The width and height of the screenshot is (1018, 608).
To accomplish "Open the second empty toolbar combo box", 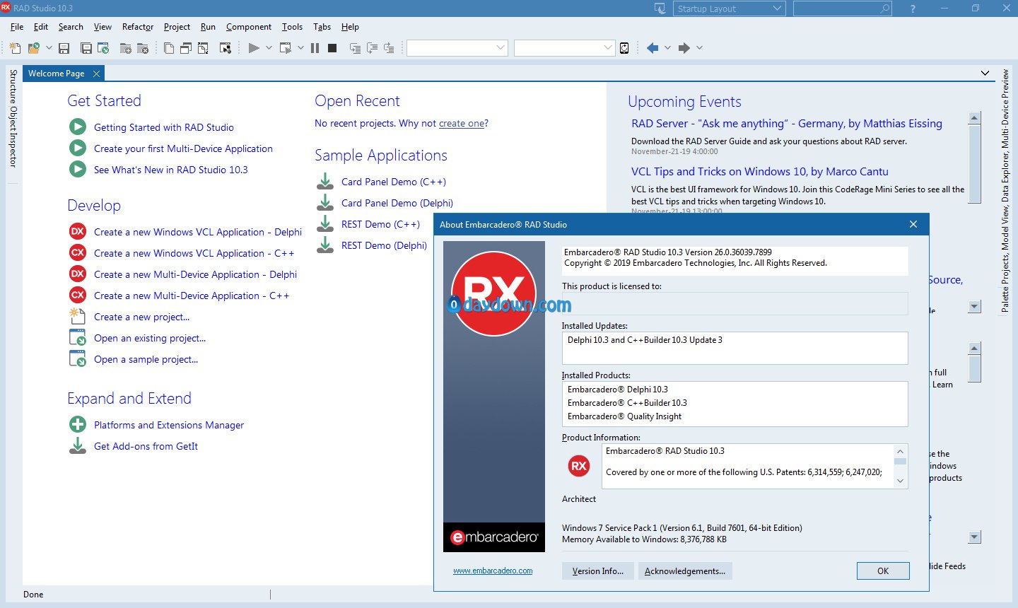I will coord(564,47).
